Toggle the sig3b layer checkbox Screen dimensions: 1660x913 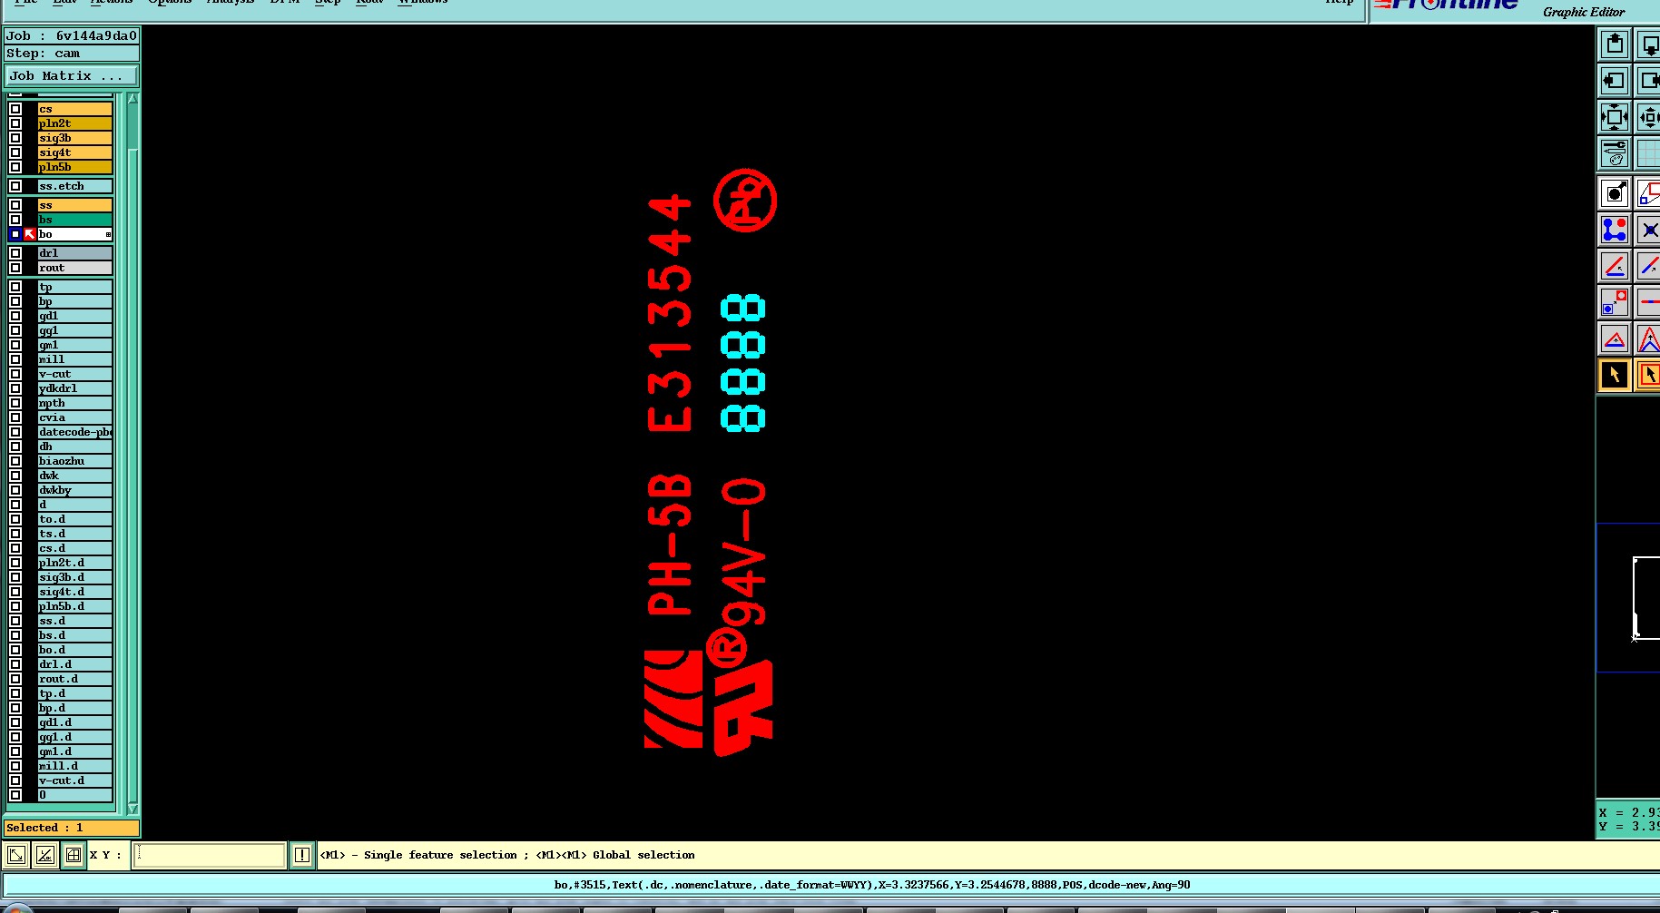click(15, 138)
